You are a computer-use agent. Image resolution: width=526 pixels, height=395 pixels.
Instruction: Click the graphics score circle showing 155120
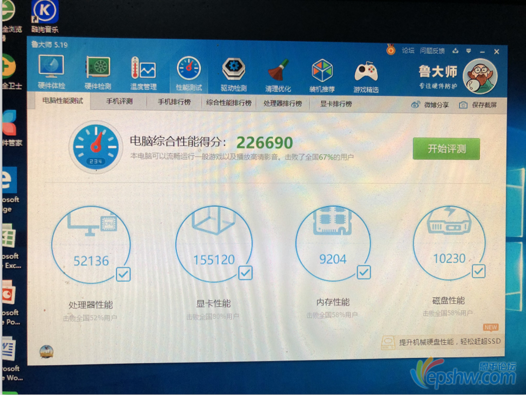click(214, 244)
